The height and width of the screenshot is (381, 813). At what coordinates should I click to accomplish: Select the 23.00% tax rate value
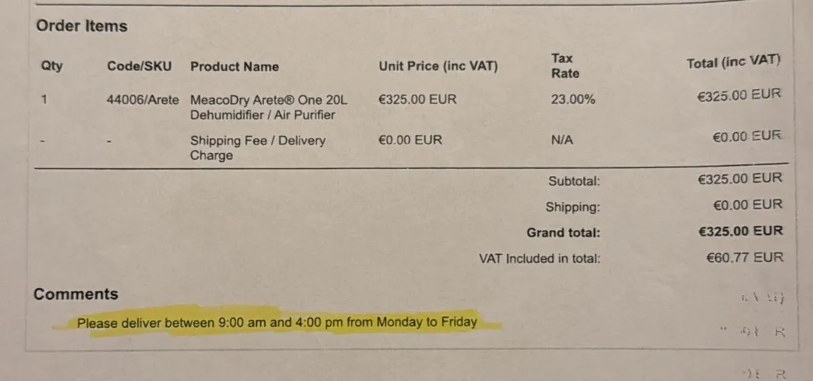tap(573, 99)
